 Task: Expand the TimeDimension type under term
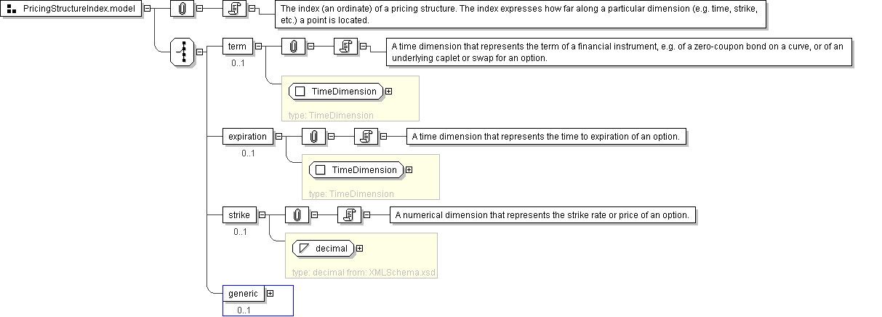click(x=388, y=92)
